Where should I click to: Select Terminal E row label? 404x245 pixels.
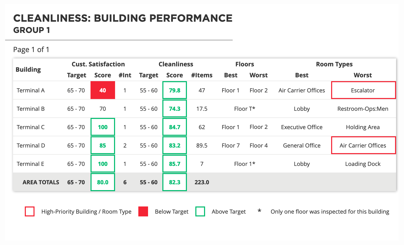[30, 164]
